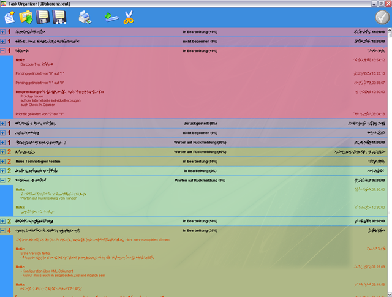Click the round checkmark button
Screen dimensions: 392x297
click(382, 18)
